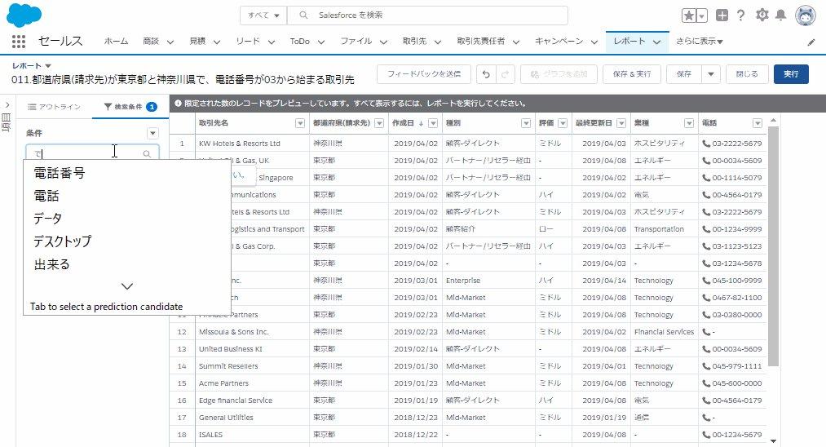This screenshot has width=826, height=447.
Task: Click the redo arrow button
Action: pyautogui.click(x=505, y=74)
